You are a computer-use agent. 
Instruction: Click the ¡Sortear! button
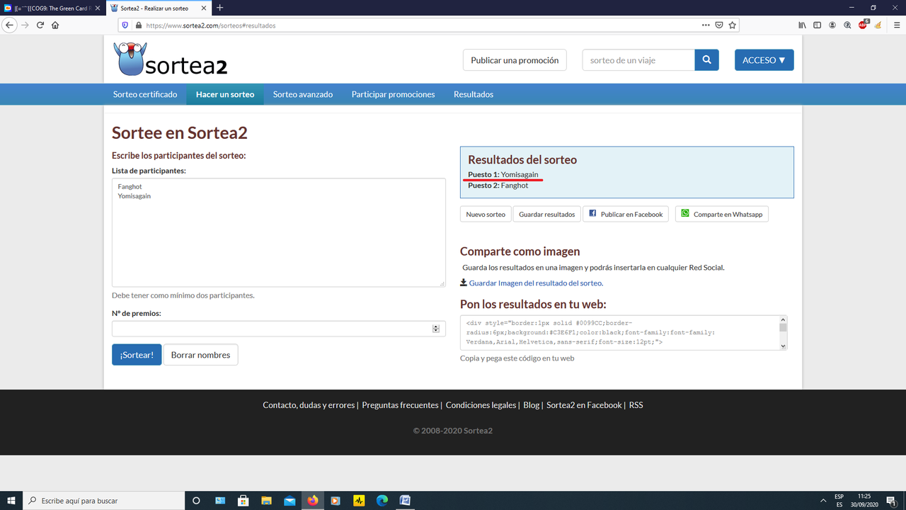pyautogui.click(x=137, y=355)
